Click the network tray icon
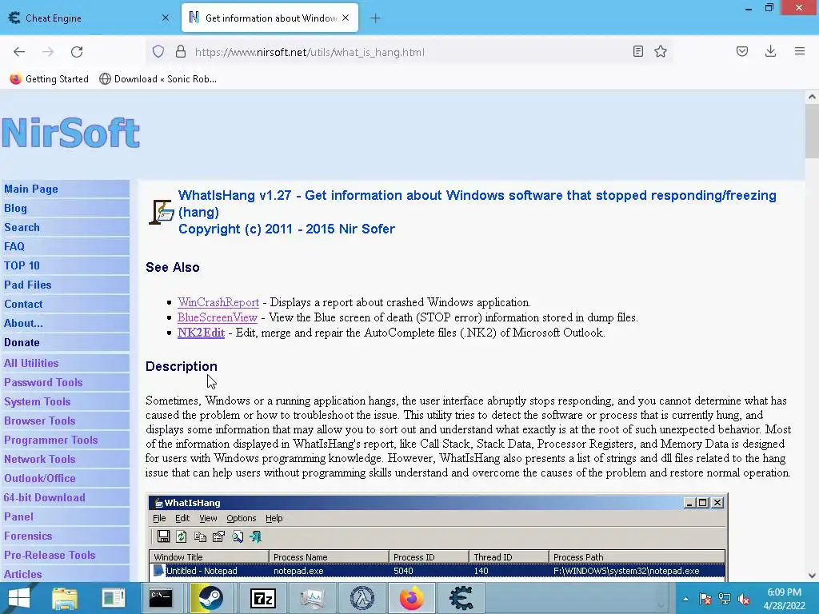819x614 pixels. pos(725,599)
